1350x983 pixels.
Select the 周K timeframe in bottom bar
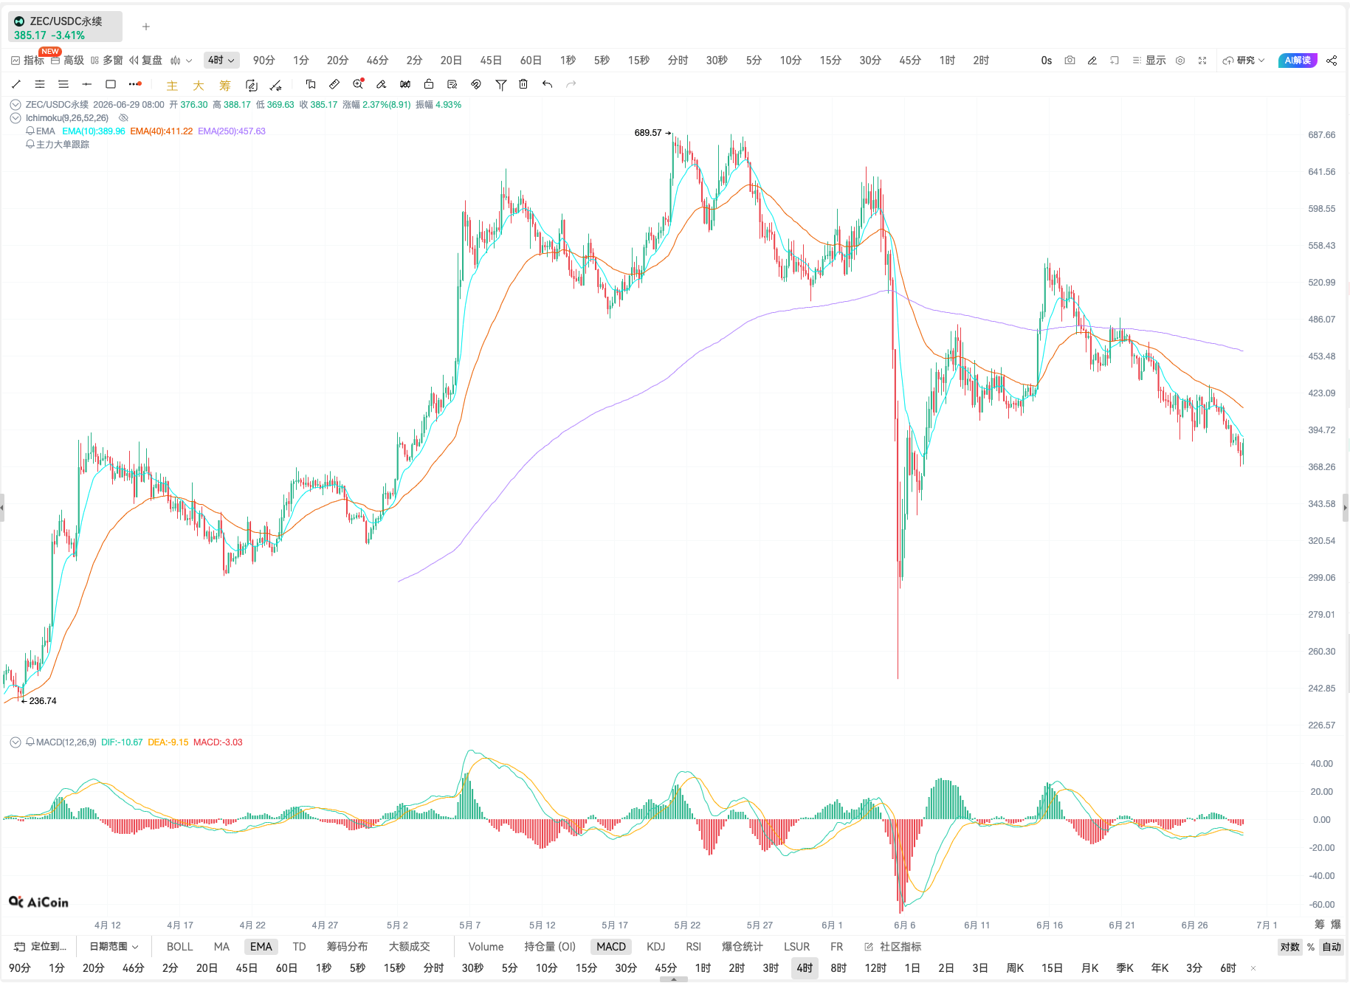tap(1015, 968)
